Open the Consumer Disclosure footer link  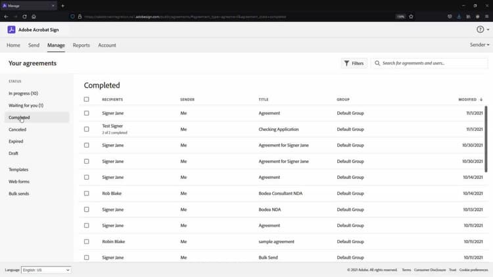coord(430,270)
